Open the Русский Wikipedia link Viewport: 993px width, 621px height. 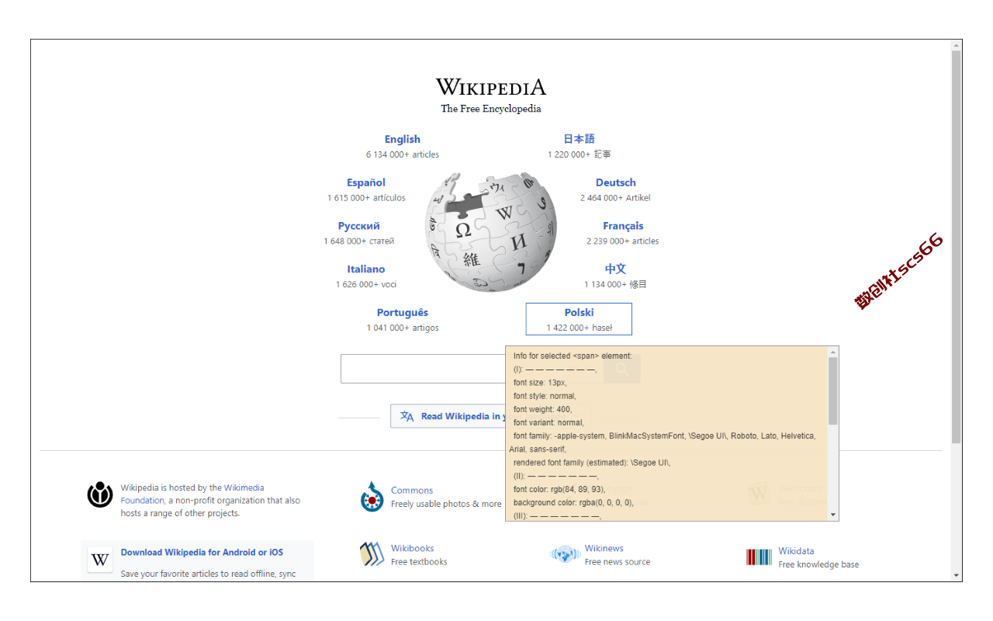point(359,227)
